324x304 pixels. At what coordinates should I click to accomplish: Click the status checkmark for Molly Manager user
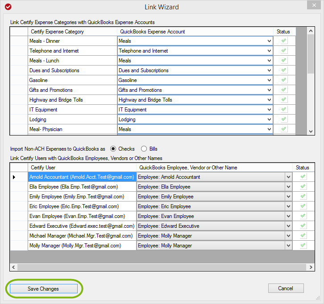tap(303, 246)
